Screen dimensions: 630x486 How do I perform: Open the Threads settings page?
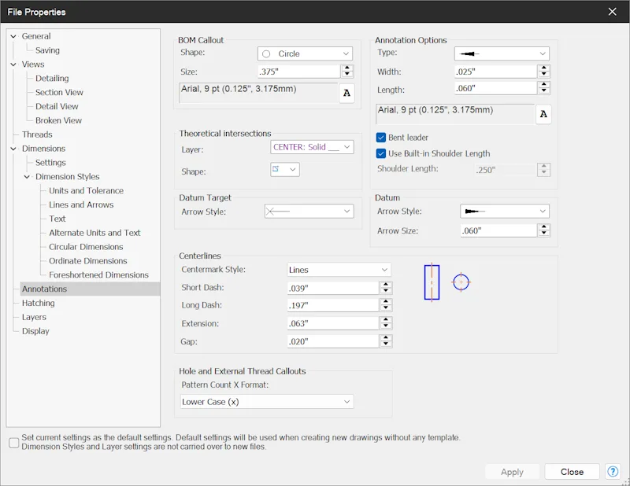click(37, 134)
